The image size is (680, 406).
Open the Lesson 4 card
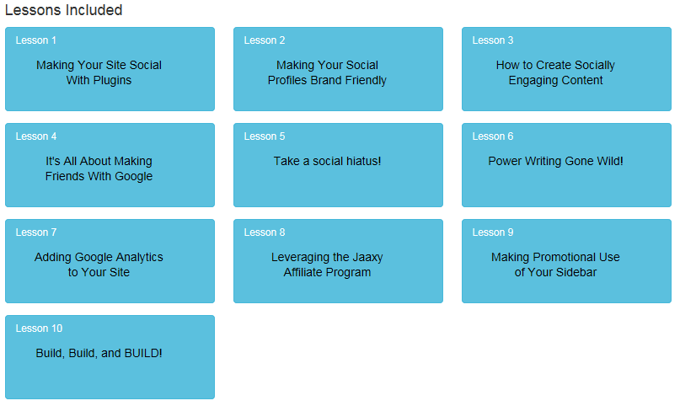[110, 165]
